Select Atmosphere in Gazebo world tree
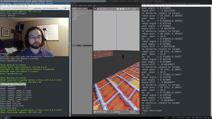This screenshot has height=119, width=212. click(77, 16)
